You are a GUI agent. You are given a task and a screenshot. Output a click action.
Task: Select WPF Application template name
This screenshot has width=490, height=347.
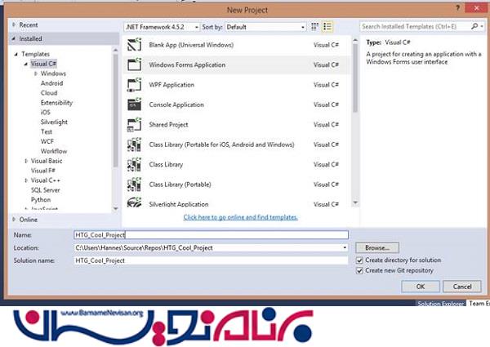pos(171,85)
